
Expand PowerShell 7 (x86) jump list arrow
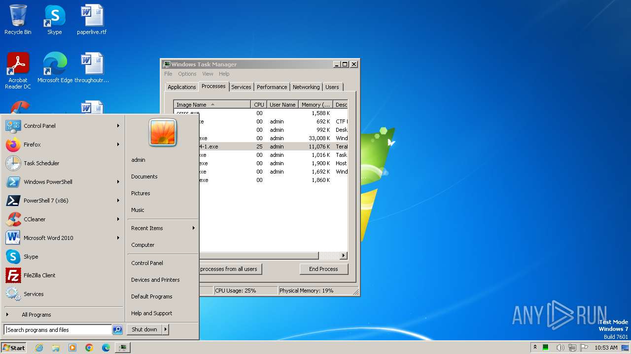click(118, 201)
